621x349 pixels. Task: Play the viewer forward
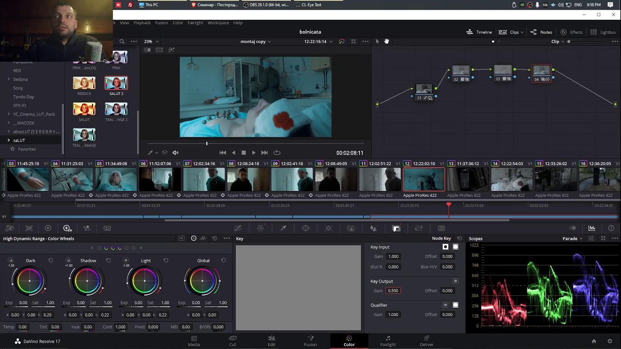(x=253, y=153)
